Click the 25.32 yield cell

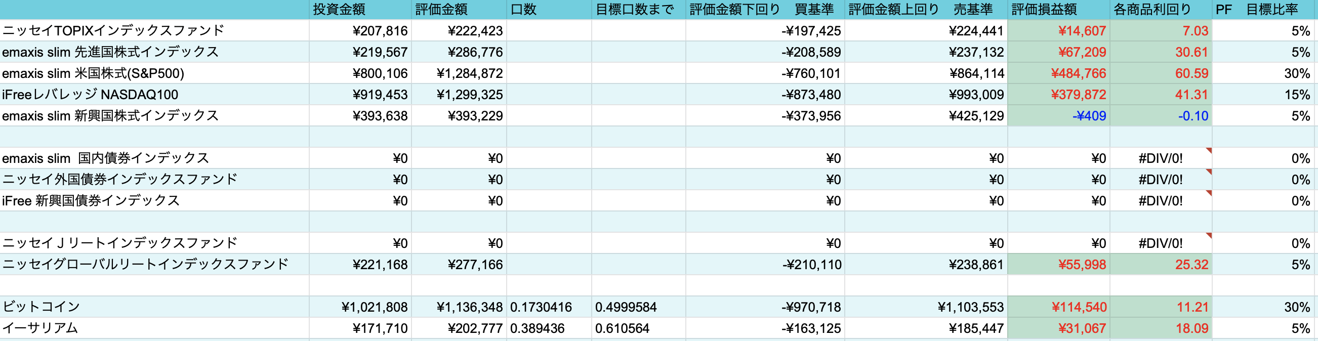pos(1161,264)
